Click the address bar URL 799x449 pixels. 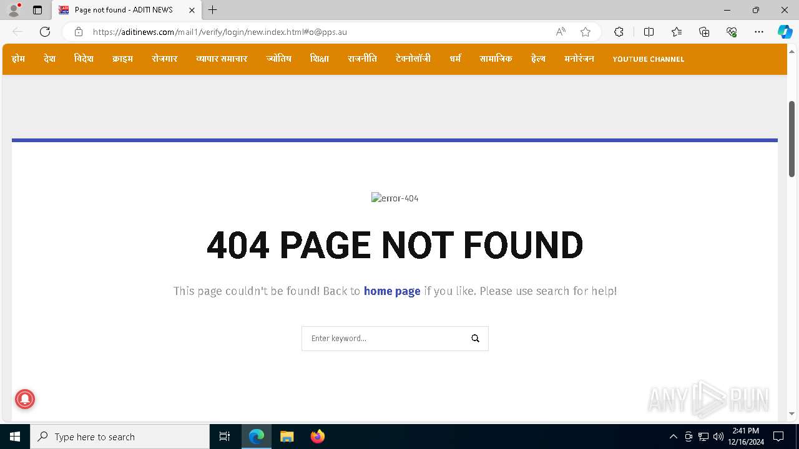click(220, 32)
